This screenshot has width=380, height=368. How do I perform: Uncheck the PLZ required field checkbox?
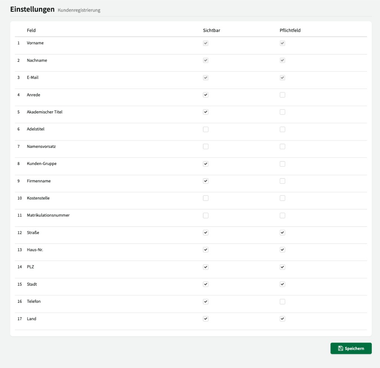pyautogui.click(x=282, y=267)
